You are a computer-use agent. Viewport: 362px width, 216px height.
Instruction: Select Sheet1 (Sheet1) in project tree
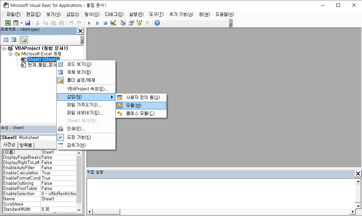pyautogui.click(x=44, y=60)
